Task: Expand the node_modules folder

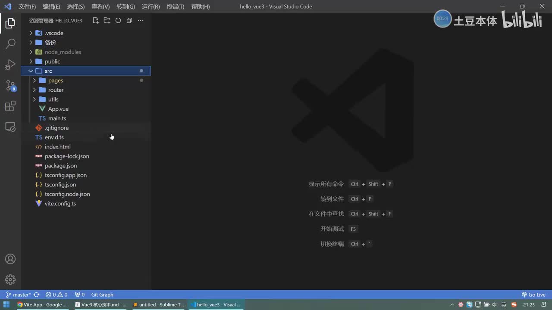Action: pos(31,52)
